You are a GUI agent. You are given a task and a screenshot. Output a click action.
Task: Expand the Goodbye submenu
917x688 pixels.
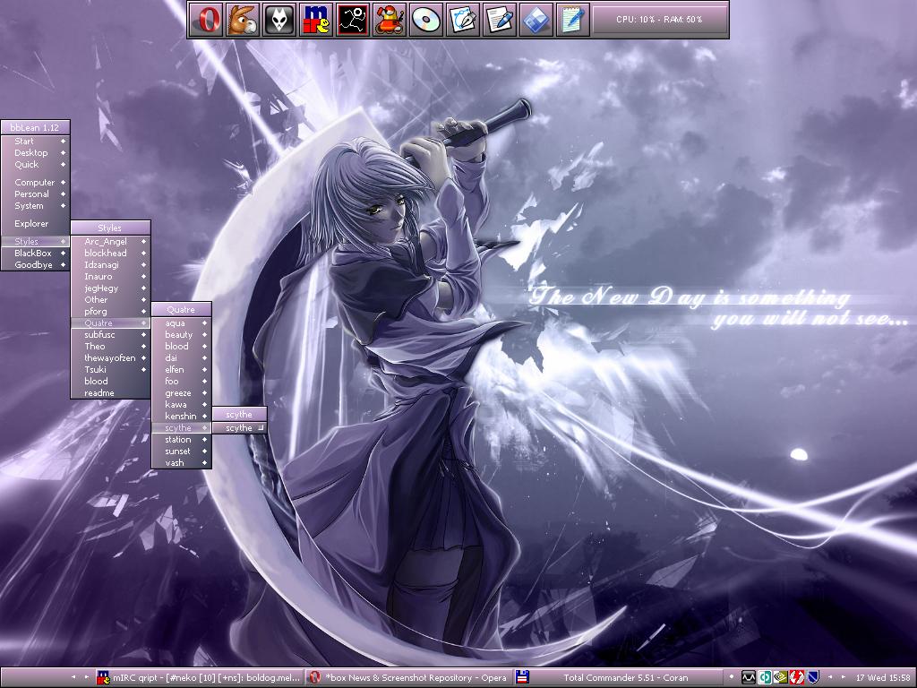coord(35,265)
